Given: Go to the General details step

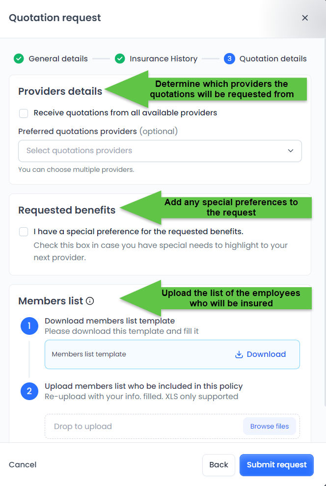Looking at the screenshot, I should pos(58,59).
